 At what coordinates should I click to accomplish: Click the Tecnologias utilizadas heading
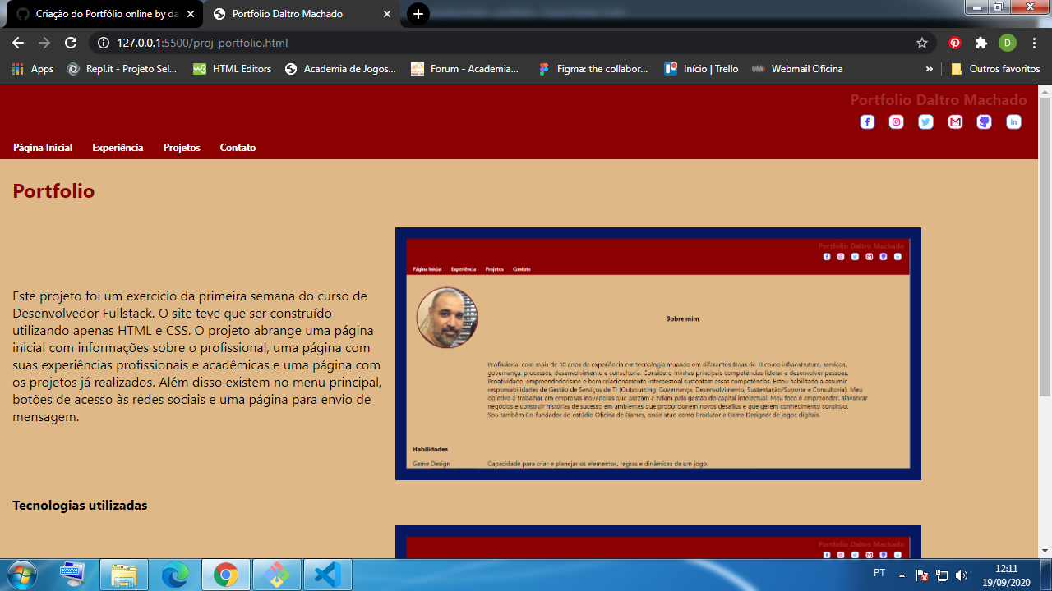(x=80, y=506)
